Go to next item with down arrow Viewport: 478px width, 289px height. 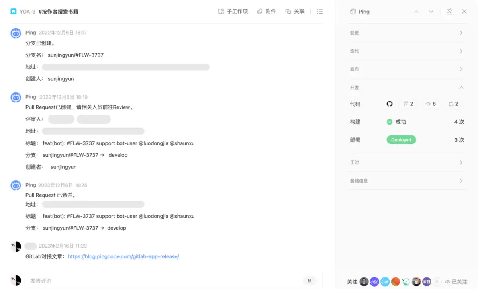click(431, 12)
